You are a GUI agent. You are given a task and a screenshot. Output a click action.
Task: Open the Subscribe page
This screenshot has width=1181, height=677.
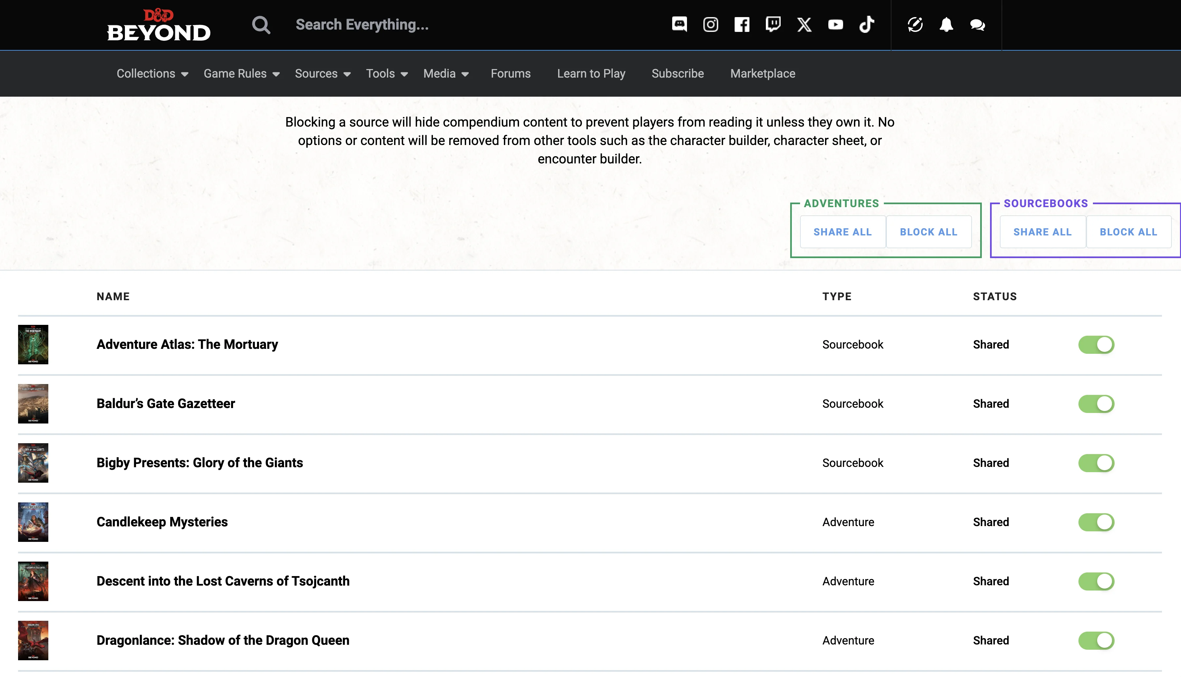[x=677, y=73]
